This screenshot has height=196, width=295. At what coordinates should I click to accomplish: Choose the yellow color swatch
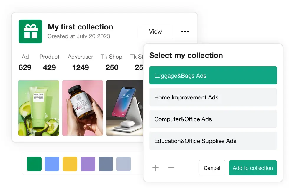pos(70,164)
